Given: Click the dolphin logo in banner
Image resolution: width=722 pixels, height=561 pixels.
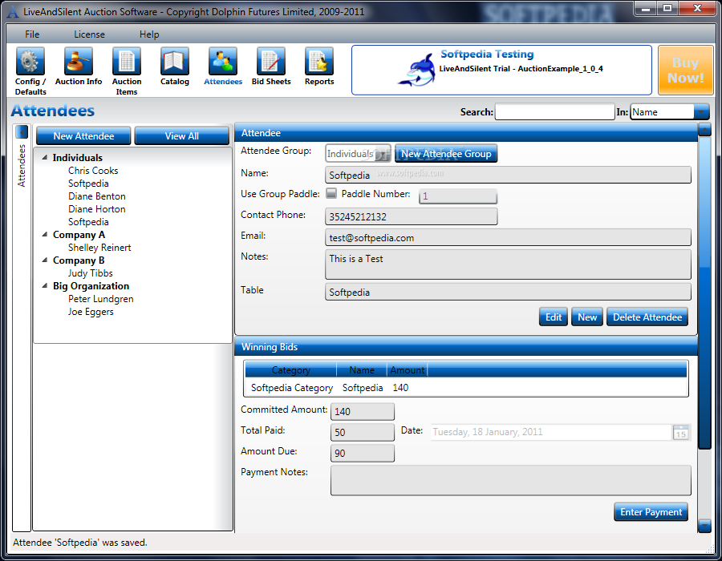Looking at the screenshot, I should 417,71.
